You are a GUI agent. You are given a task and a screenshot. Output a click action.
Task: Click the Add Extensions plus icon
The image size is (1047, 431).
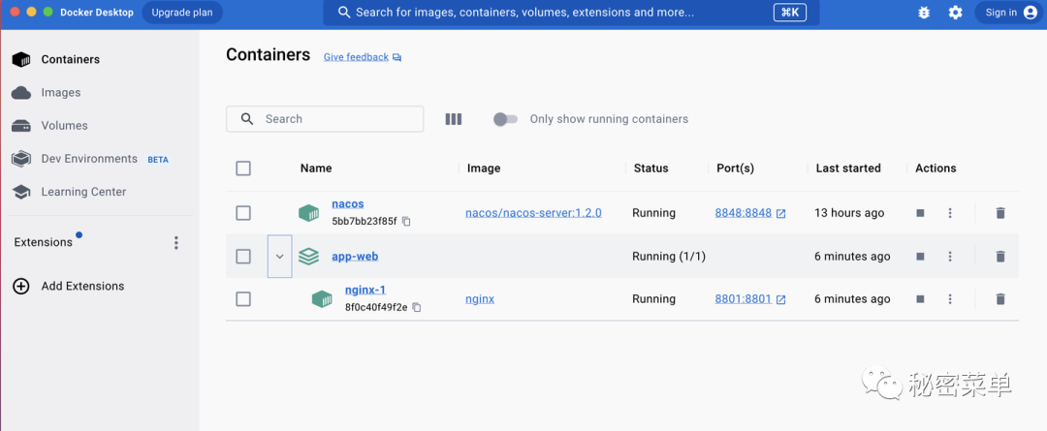click(x=21, y=287)
